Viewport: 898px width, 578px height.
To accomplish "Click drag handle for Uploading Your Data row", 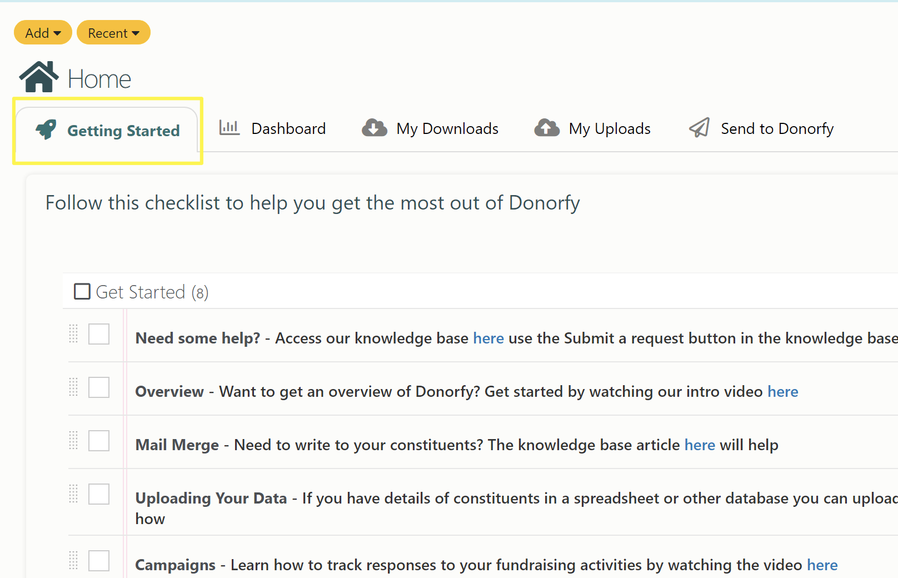I will [73, 494].
